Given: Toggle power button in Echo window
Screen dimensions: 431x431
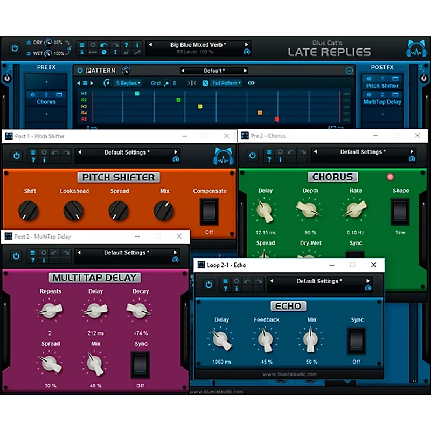Looking at the screenshot, I should click(209, 284).
